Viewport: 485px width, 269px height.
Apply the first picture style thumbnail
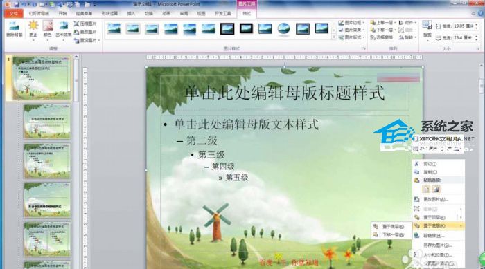(x=114, y=29)
